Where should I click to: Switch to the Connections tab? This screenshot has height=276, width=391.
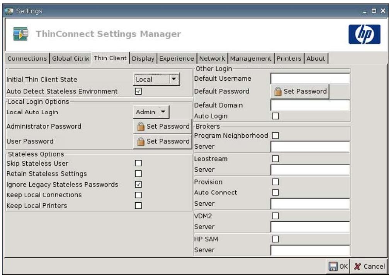tap(27, 59)
